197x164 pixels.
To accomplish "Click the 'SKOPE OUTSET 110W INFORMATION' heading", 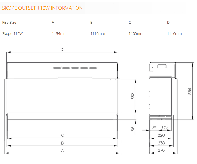I will [x=42, y=8].
